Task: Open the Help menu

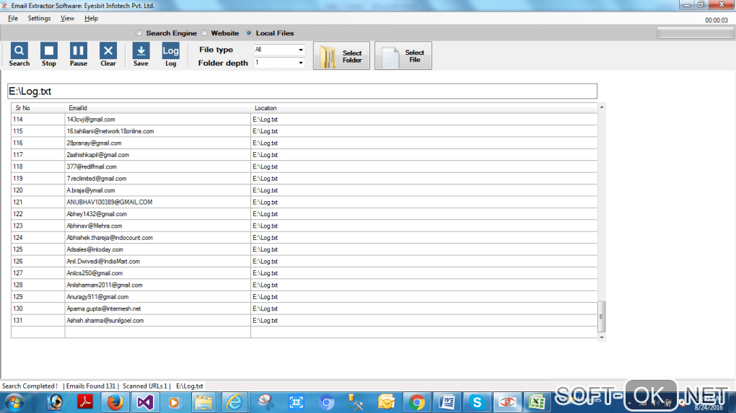Action: pos(91,18)
